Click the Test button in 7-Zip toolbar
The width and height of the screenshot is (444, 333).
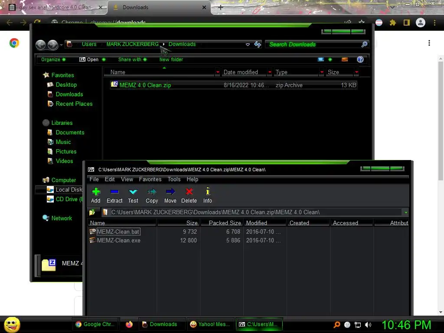[133, 196]
